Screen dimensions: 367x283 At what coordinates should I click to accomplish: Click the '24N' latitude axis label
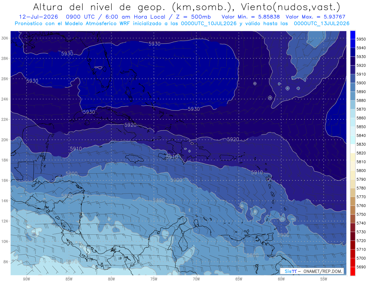[x=5, y=99]
